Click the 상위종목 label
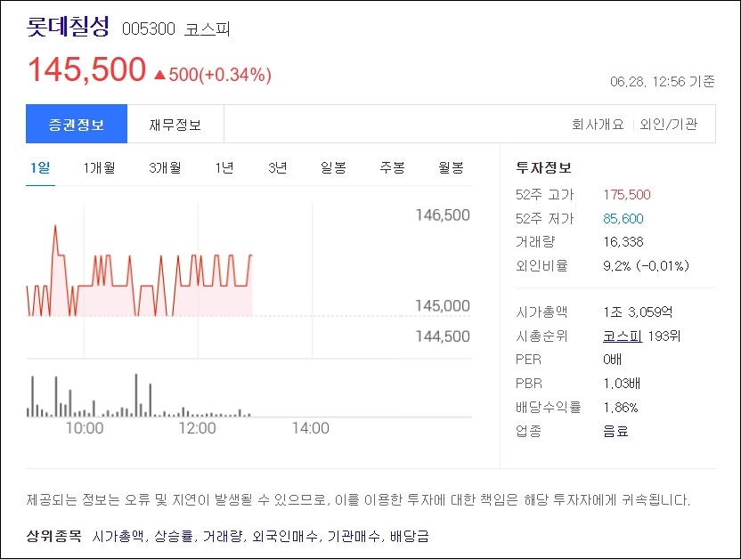 click(x=54, y=536)
